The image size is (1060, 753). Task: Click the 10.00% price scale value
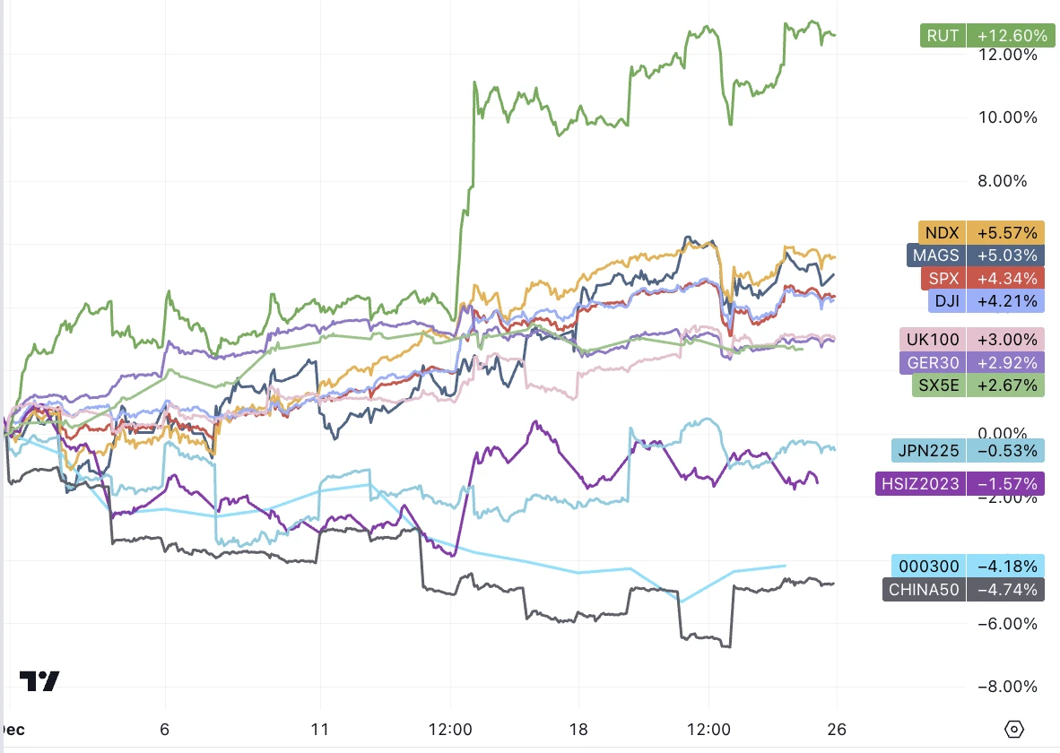tap(1007, 117)
